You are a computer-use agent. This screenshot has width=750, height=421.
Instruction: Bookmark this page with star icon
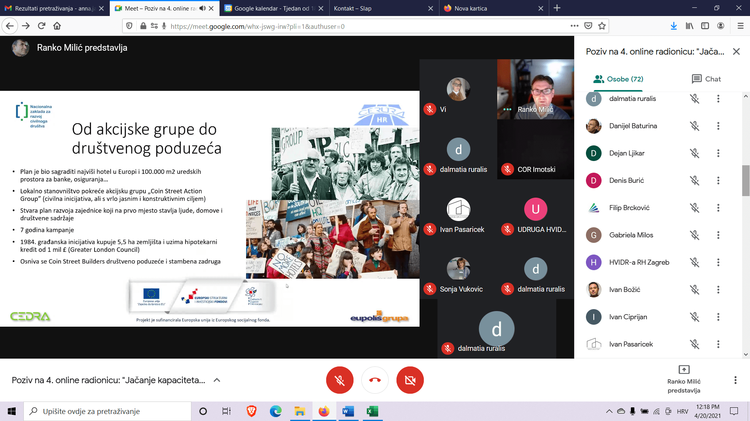pyautogui.click(x=602, y=26)
